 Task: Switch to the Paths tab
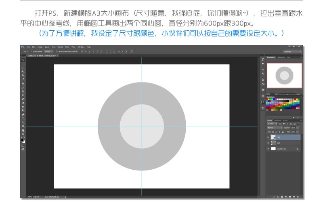285,120
